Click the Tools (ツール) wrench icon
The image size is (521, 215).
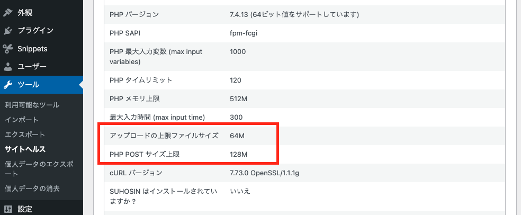click(8, 85)
